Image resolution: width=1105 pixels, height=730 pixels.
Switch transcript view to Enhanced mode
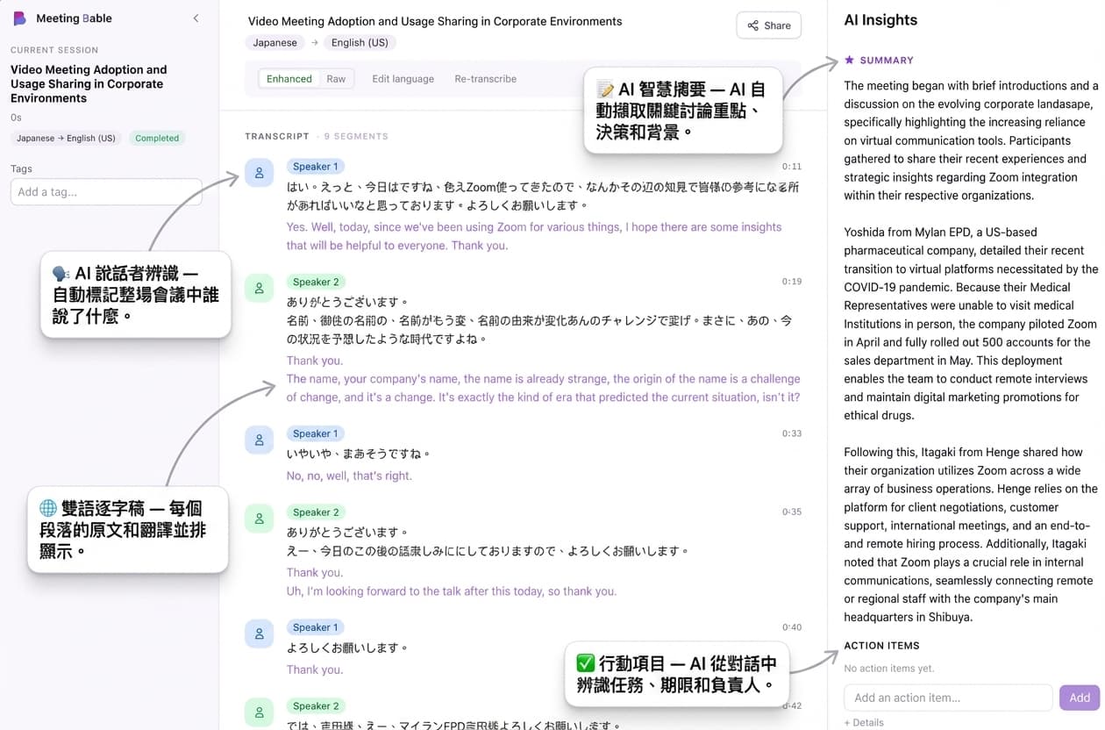[289, 78]
